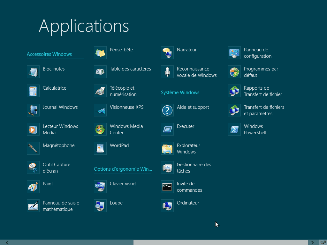Launch the Invite de commandes icon
327x245 pixels.
click(x=167, y=187)
